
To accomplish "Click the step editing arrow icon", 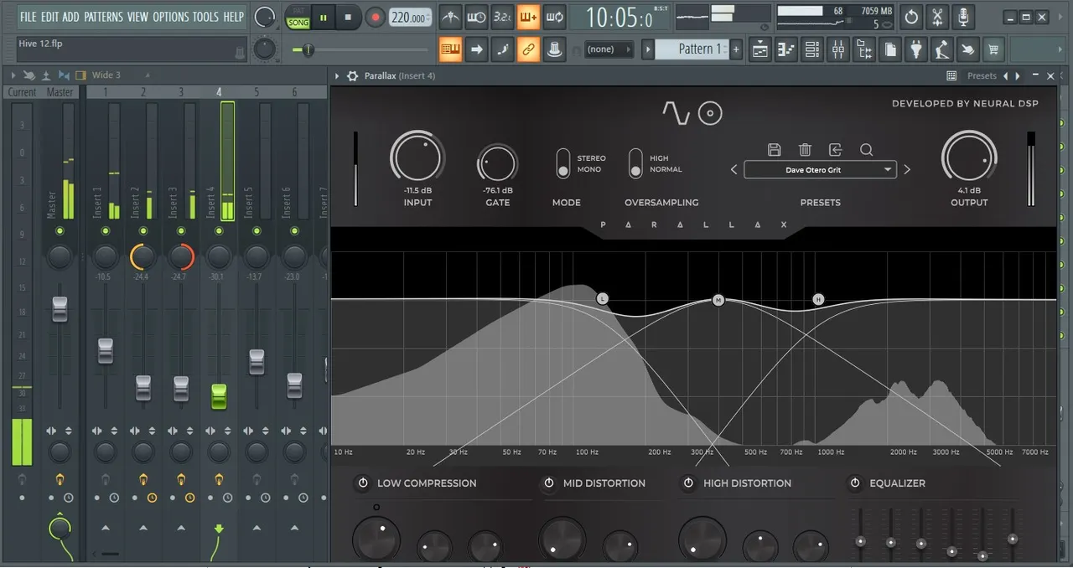I will coord(476,49).
